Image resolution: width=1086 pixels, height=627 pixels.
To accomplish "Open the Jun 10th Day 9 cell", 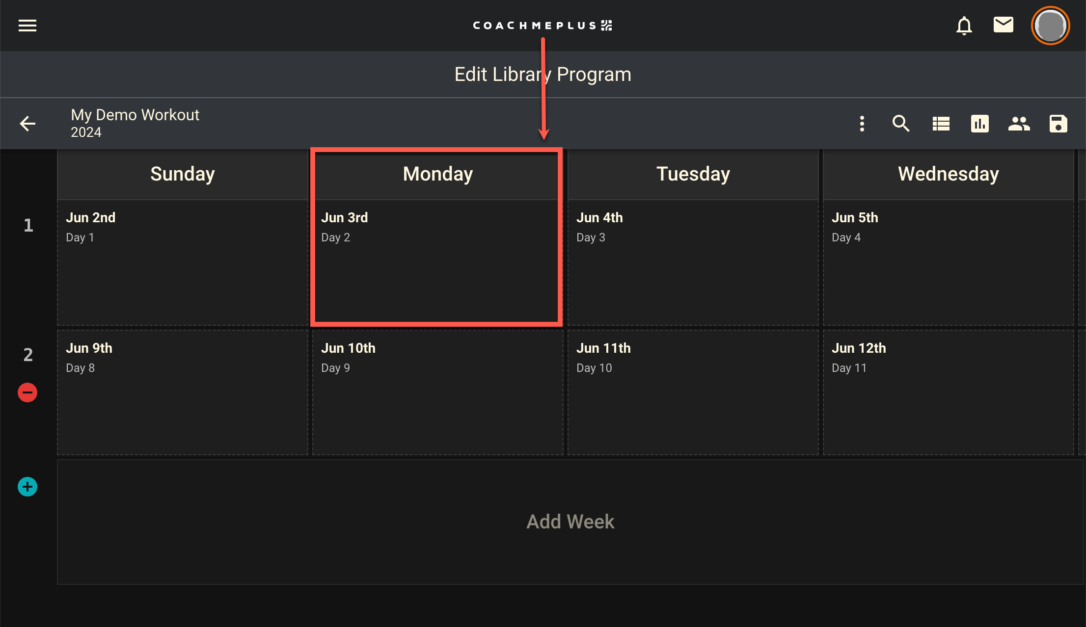I will point(437,392).
